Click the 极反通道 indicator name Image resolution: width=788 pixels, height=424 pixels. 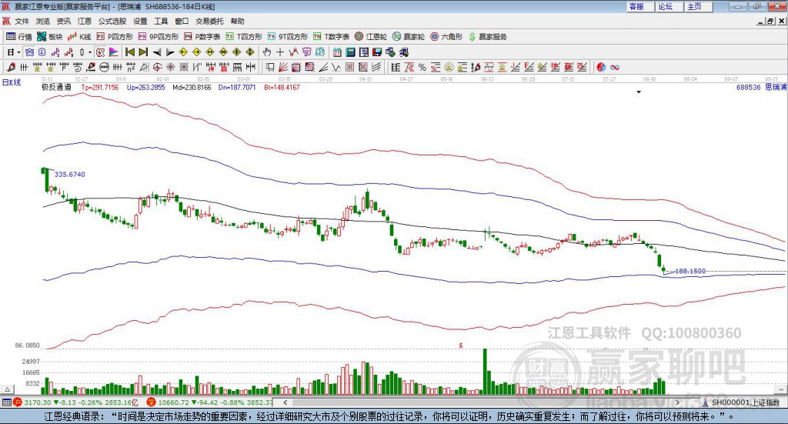click(x=56, y=88)
